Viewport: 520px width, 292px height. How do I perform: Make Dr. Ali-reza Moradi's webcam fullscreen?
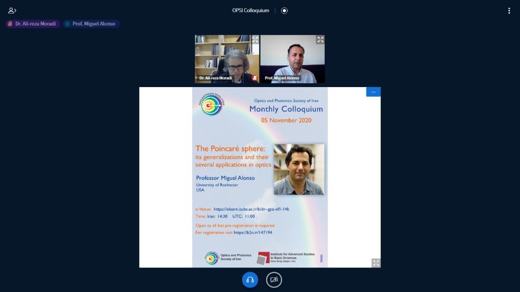tap(255, 40)
